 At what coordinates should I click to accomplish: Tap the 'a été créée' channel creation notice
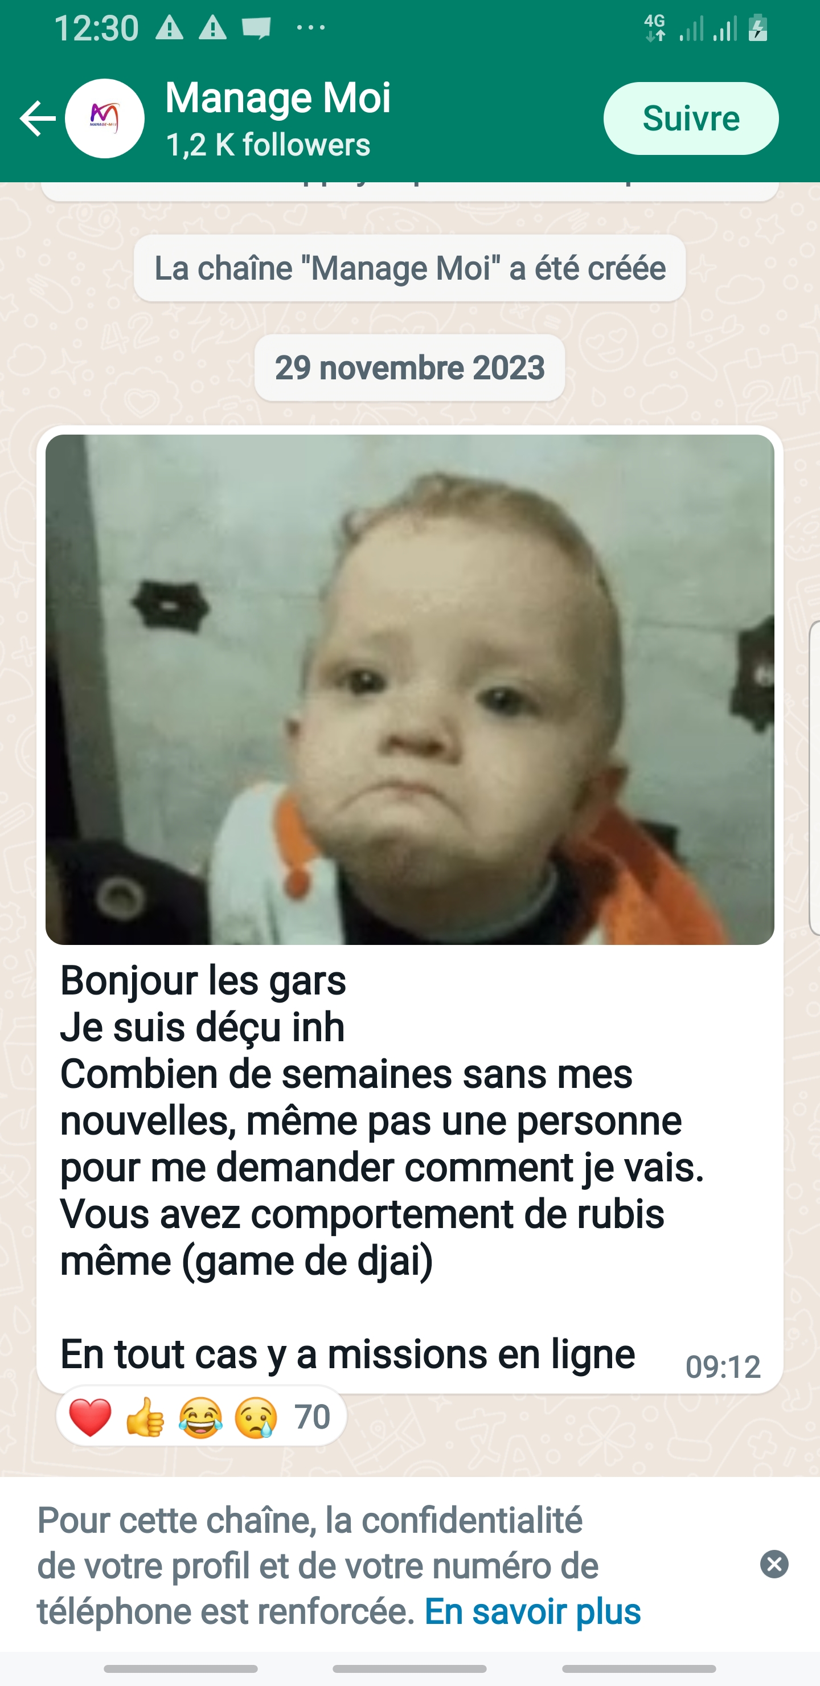coord(409,268)
